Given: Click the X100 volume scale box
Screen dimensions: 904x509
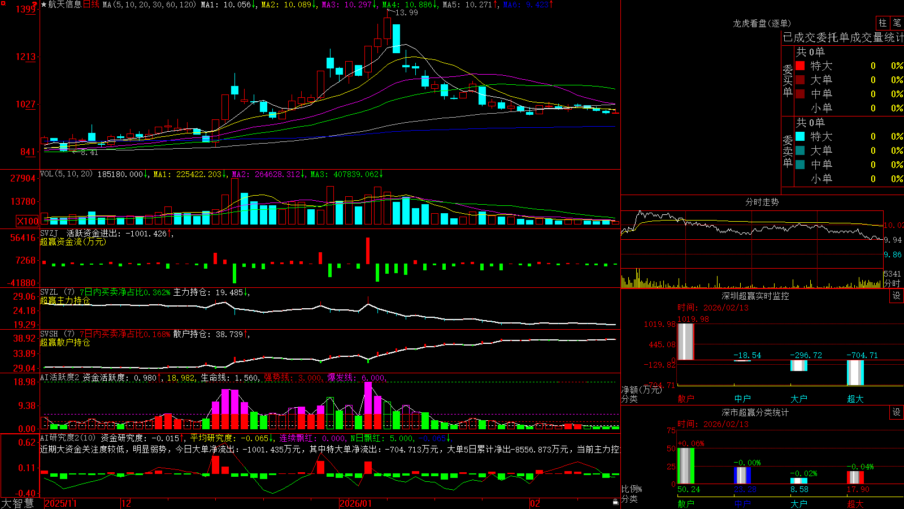Looking at the screenshot, I should pyautogui.click(x=27, y=221).
